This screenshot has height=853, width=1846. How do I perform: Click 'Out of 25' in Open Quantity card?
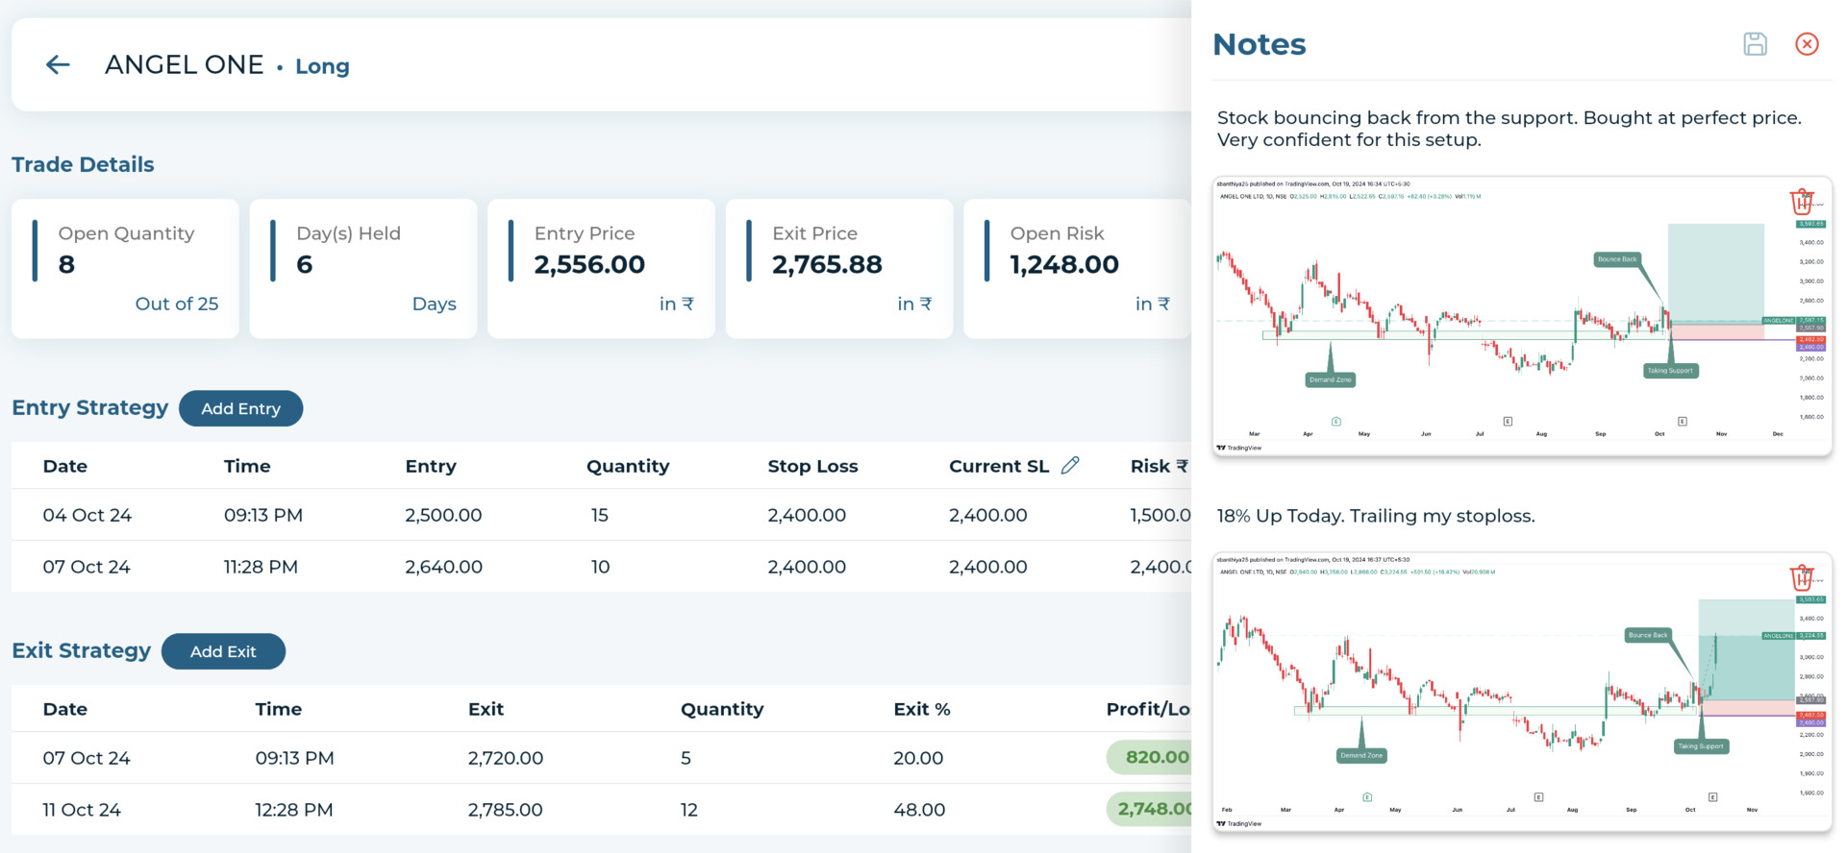pyautogui.click(x=177, y=304)
